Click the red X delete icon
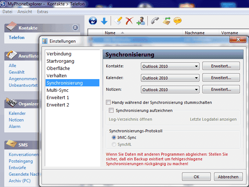Viewport: 249px width, 187px height. point(129,21)
